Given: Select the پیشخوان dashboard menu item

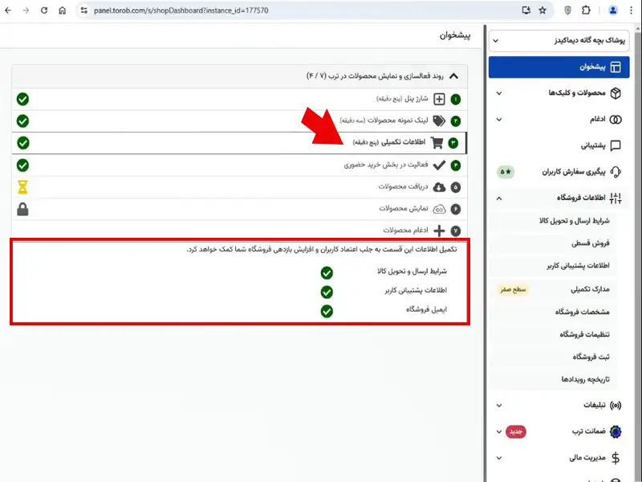Looking at the screenshot, I should pyautogui.click(x=559, y=67).
